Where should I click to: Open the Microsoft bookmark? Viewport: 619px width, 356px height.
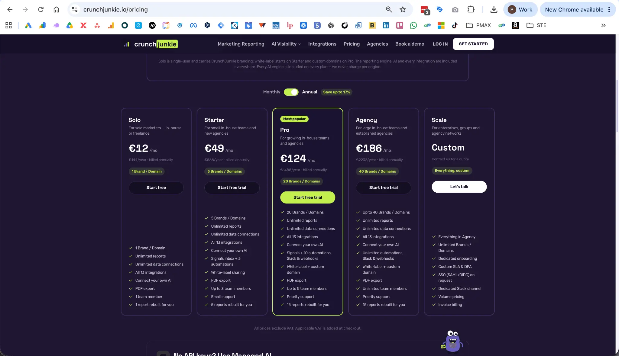pyautogui.click(x=441, y=25)
